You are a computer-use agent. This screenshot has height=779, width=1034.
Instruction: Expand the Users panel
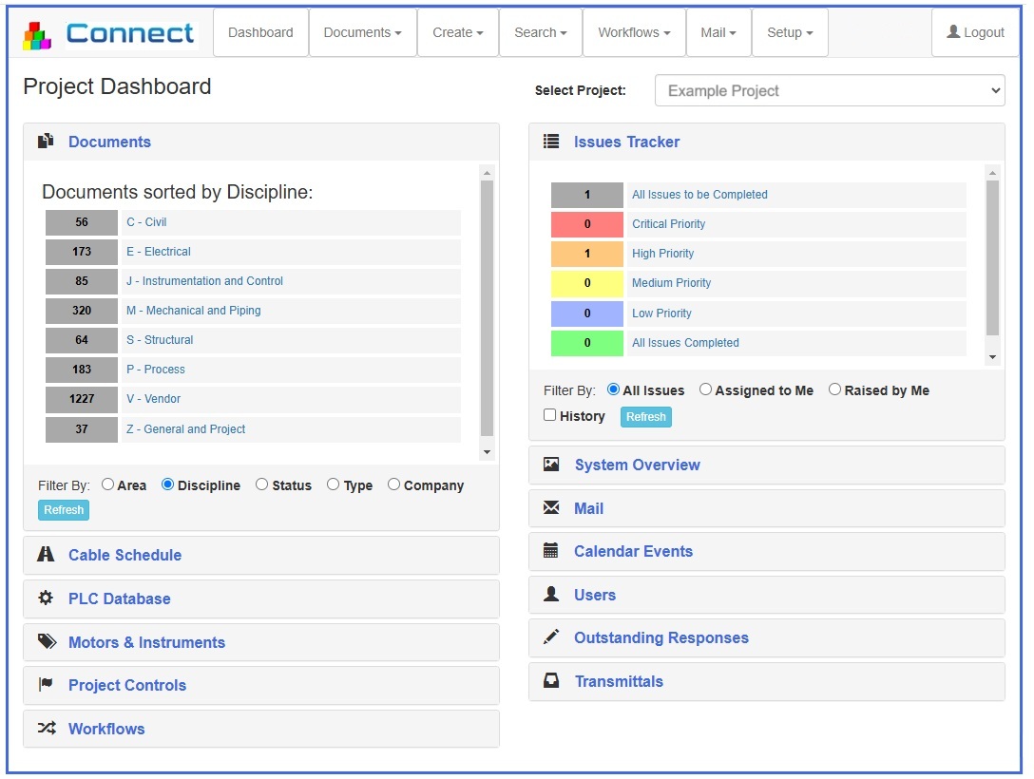767,595
